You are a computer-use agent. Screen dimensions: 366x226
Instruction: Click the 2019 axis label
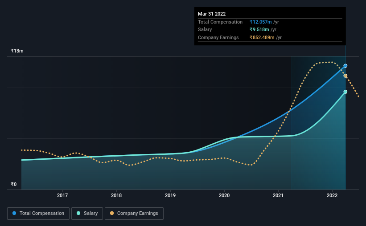(x=170, y=195)
